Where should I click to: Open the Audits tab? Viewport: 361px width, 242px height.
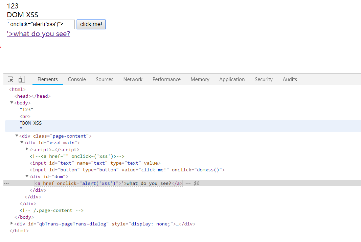(x=290, y=79)
